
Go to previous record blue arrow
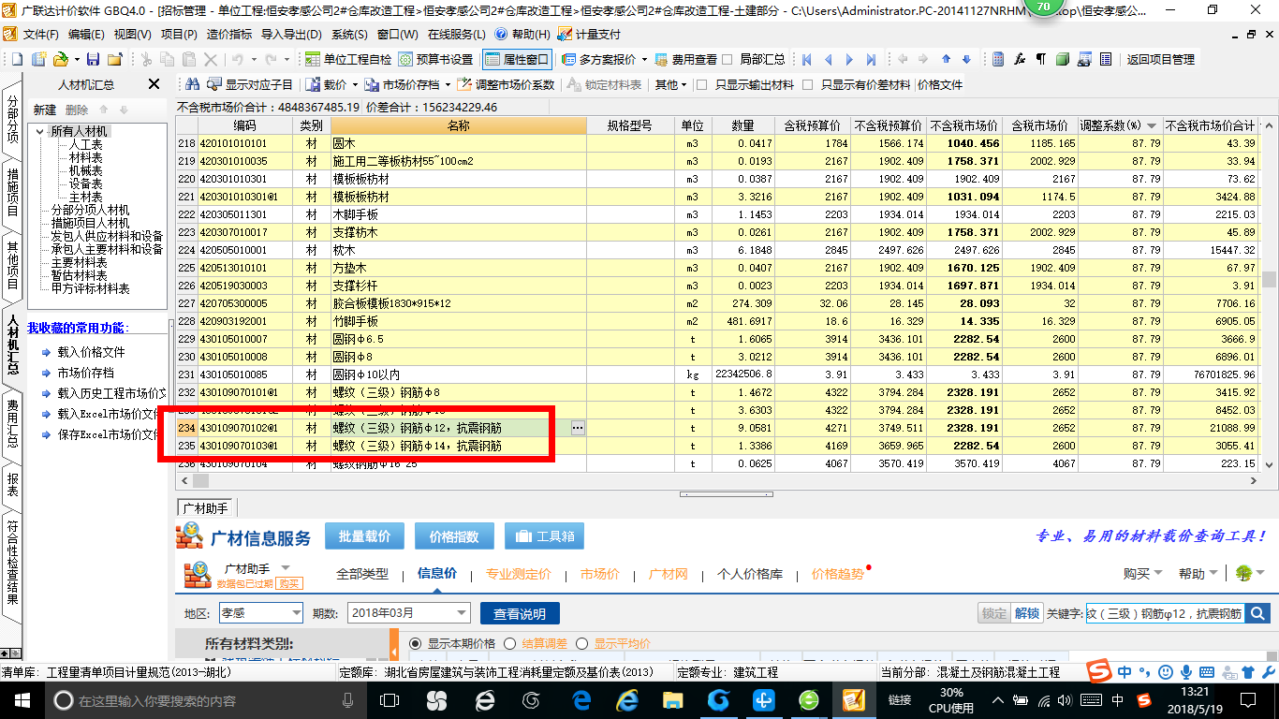(829, 59)
